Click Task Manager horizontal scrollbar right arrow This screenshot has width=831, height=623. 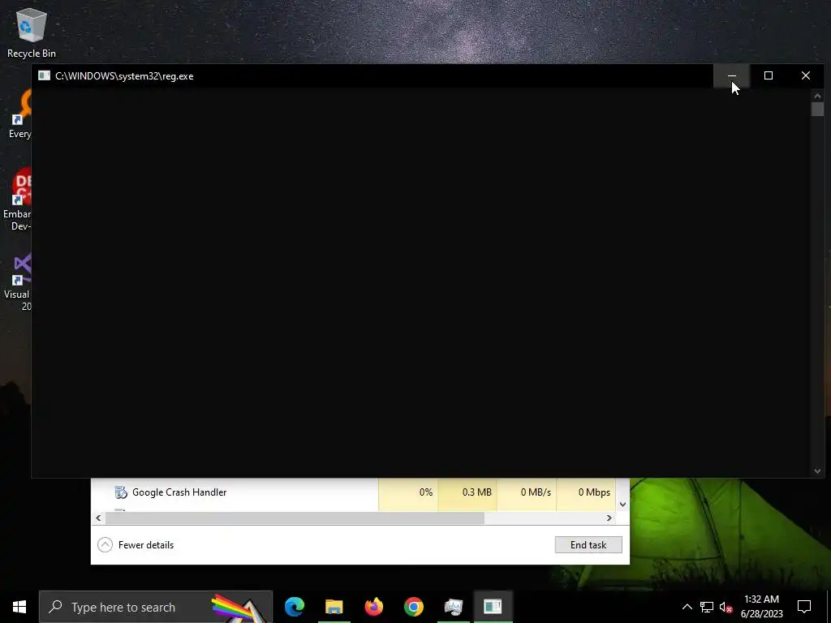point(609,518)
